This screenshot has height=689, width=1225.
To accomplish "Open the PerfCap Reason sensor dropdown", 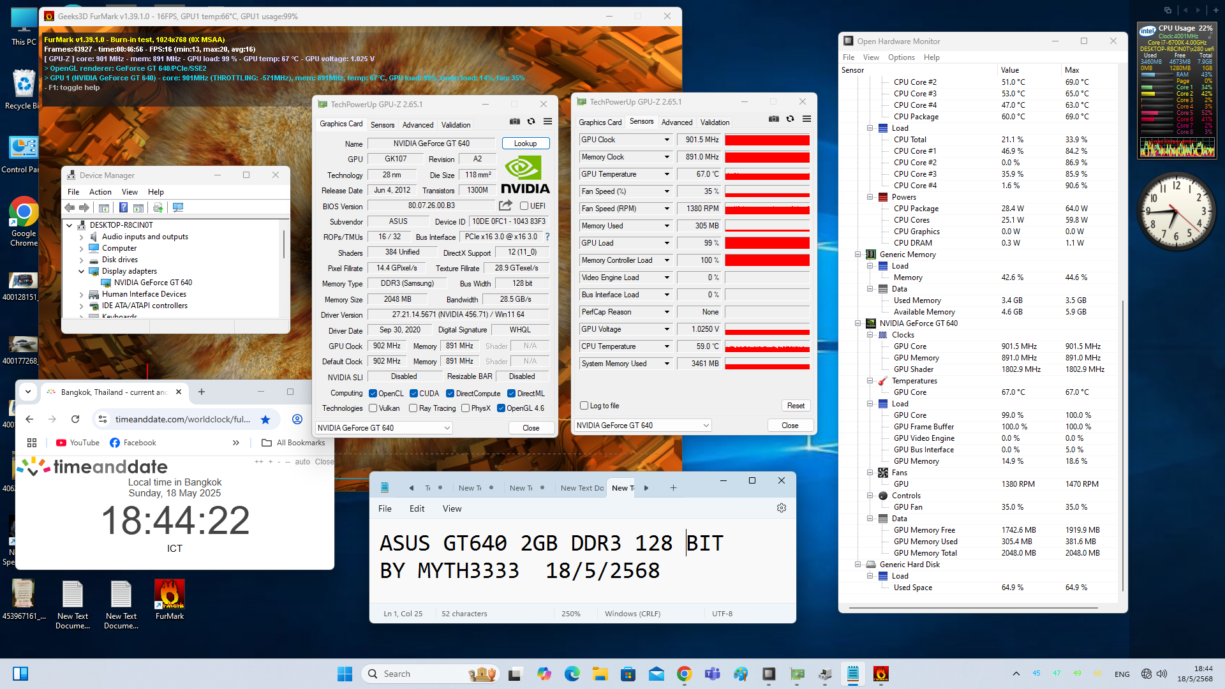I will [x=667, y=312].
